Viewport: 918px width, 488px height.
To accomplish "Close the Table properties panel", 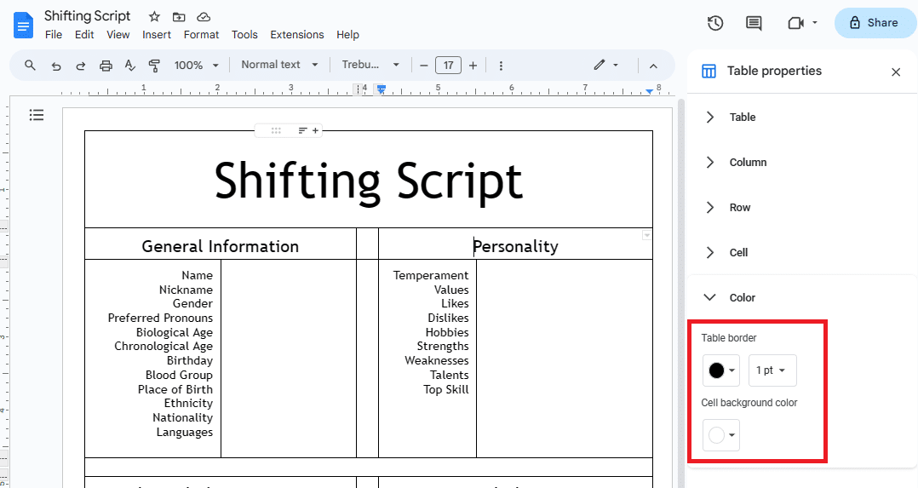I will click(896, 72).
